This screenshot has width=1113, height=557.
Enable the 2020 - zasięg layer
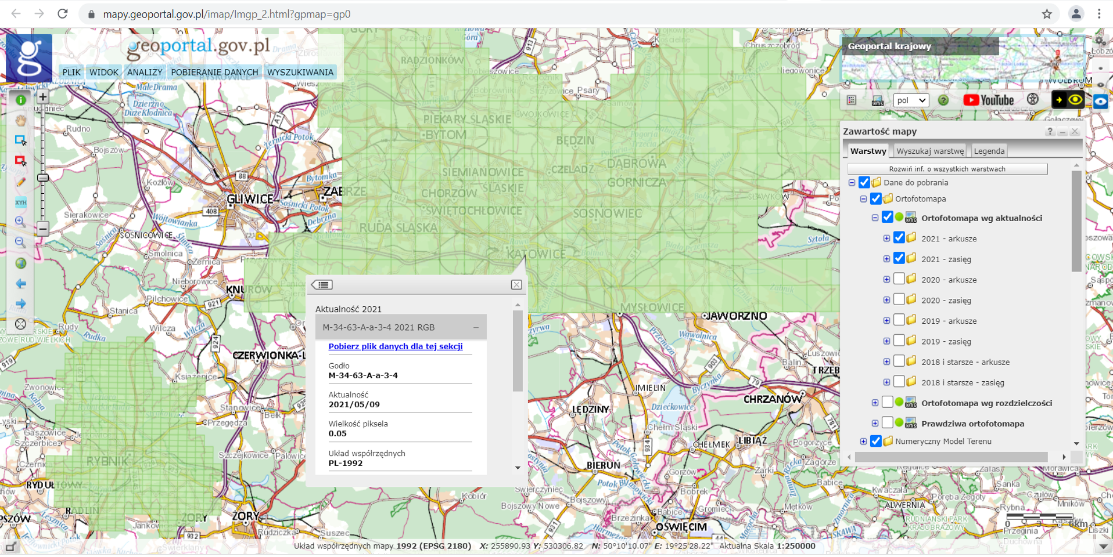pyautogui.click(x=899, y=300)
